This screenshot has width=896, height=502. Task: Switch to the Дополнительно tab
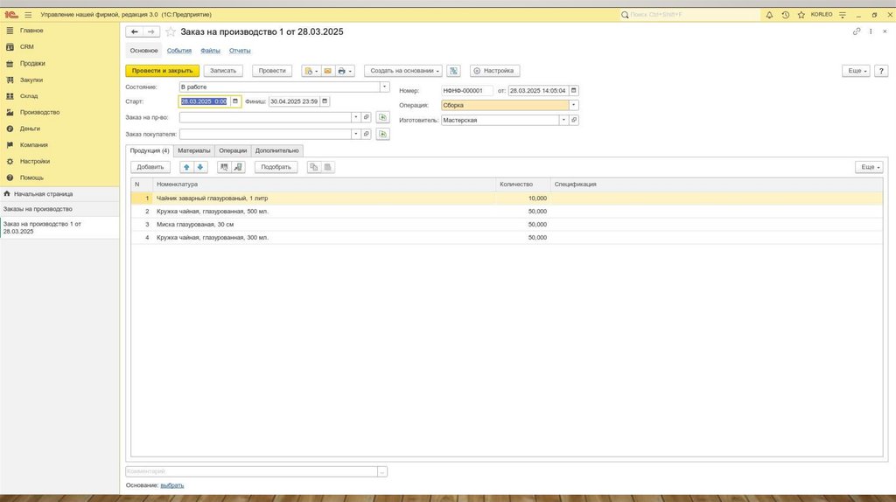click(x=276, y=150)
